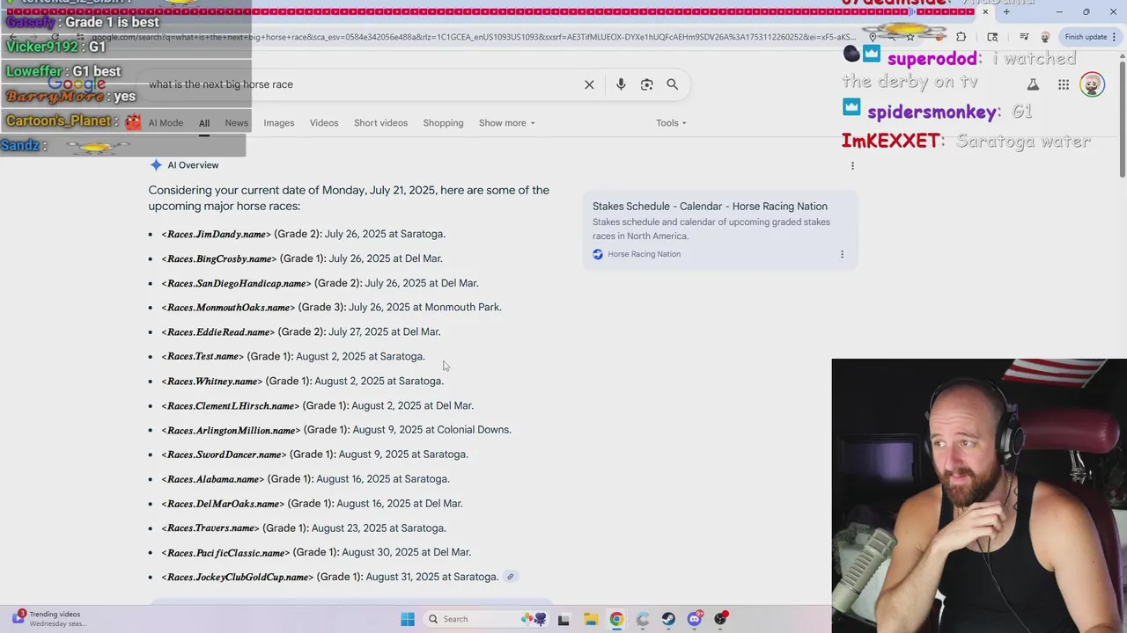Click the magnifying glass search button

point(673,84)
